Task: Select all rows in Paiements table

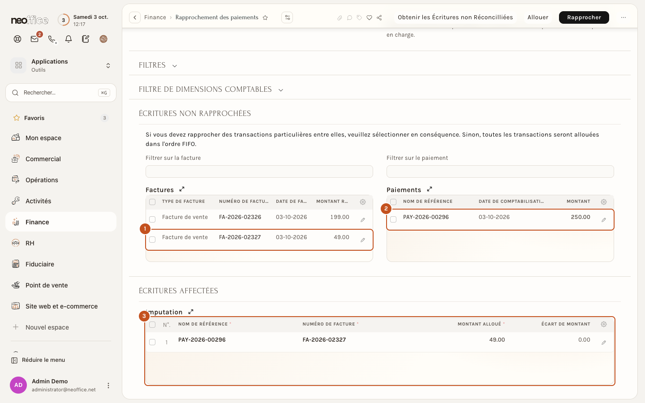Action: pyautogui.click(x=393, y=202)
